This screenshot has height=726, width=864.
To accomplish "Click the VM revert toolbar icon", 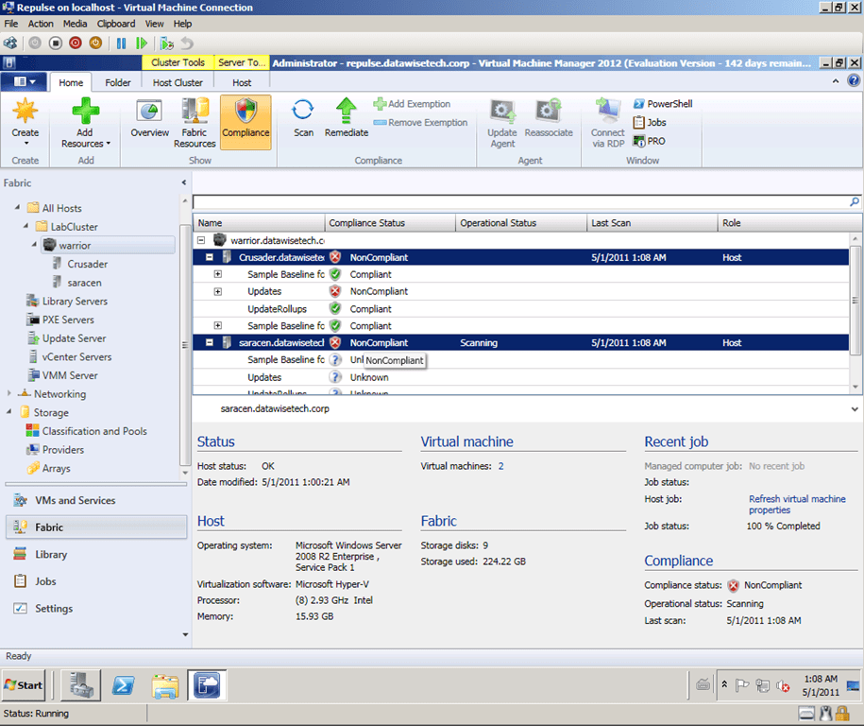I will (187, 43).
